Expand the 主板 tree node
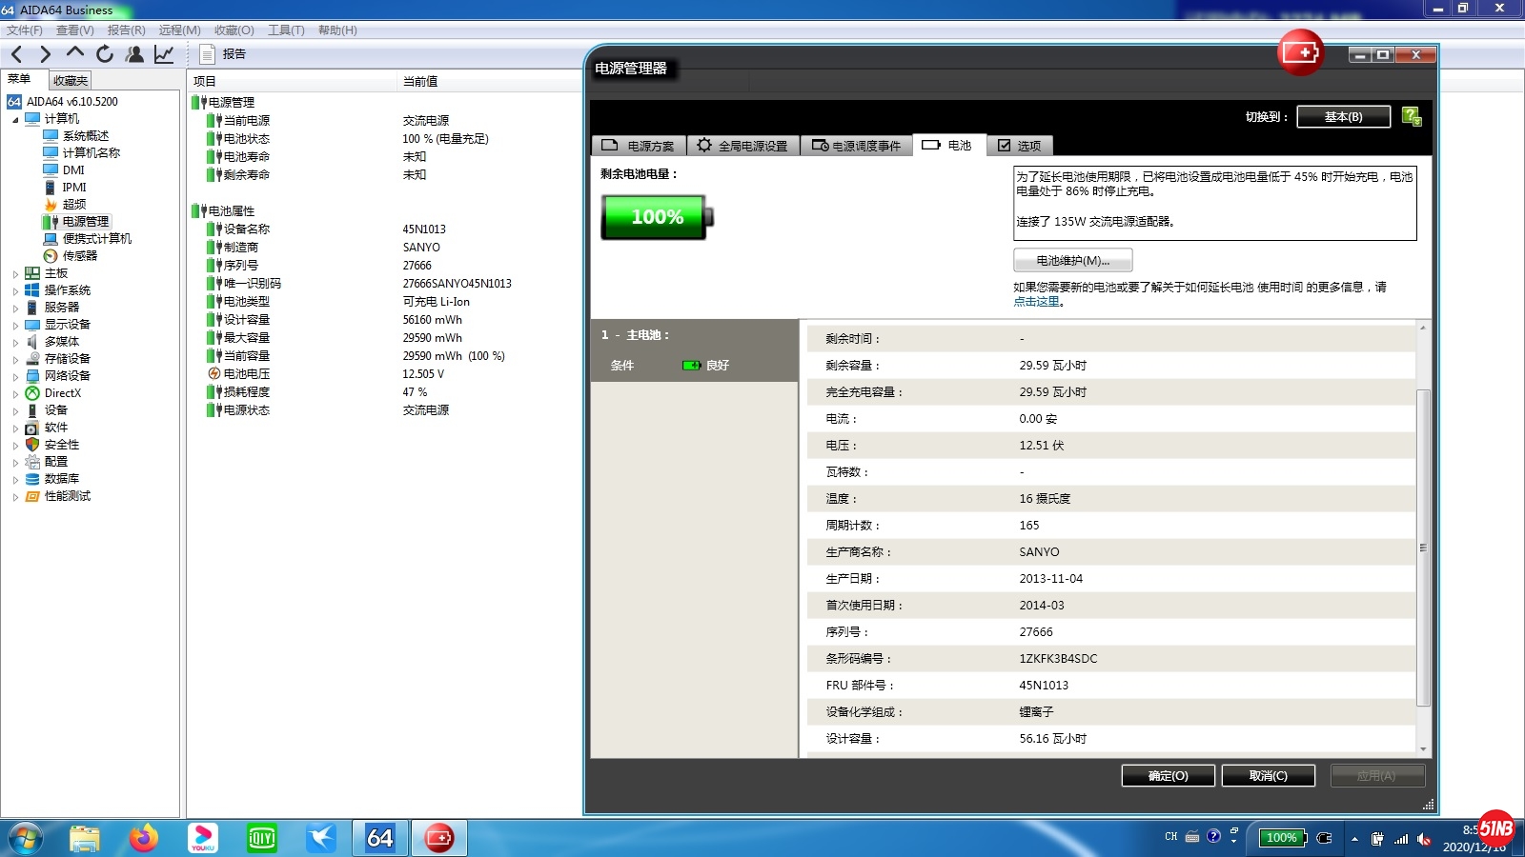Screen dimensions: 1525x857 coord(15,273)
